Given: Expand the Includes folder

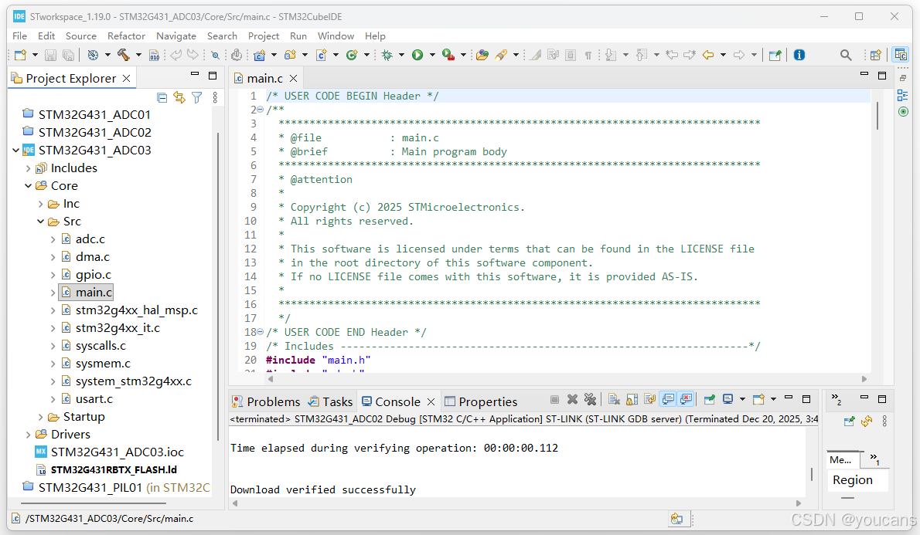Looking at the screenshot, I should 28,169.
